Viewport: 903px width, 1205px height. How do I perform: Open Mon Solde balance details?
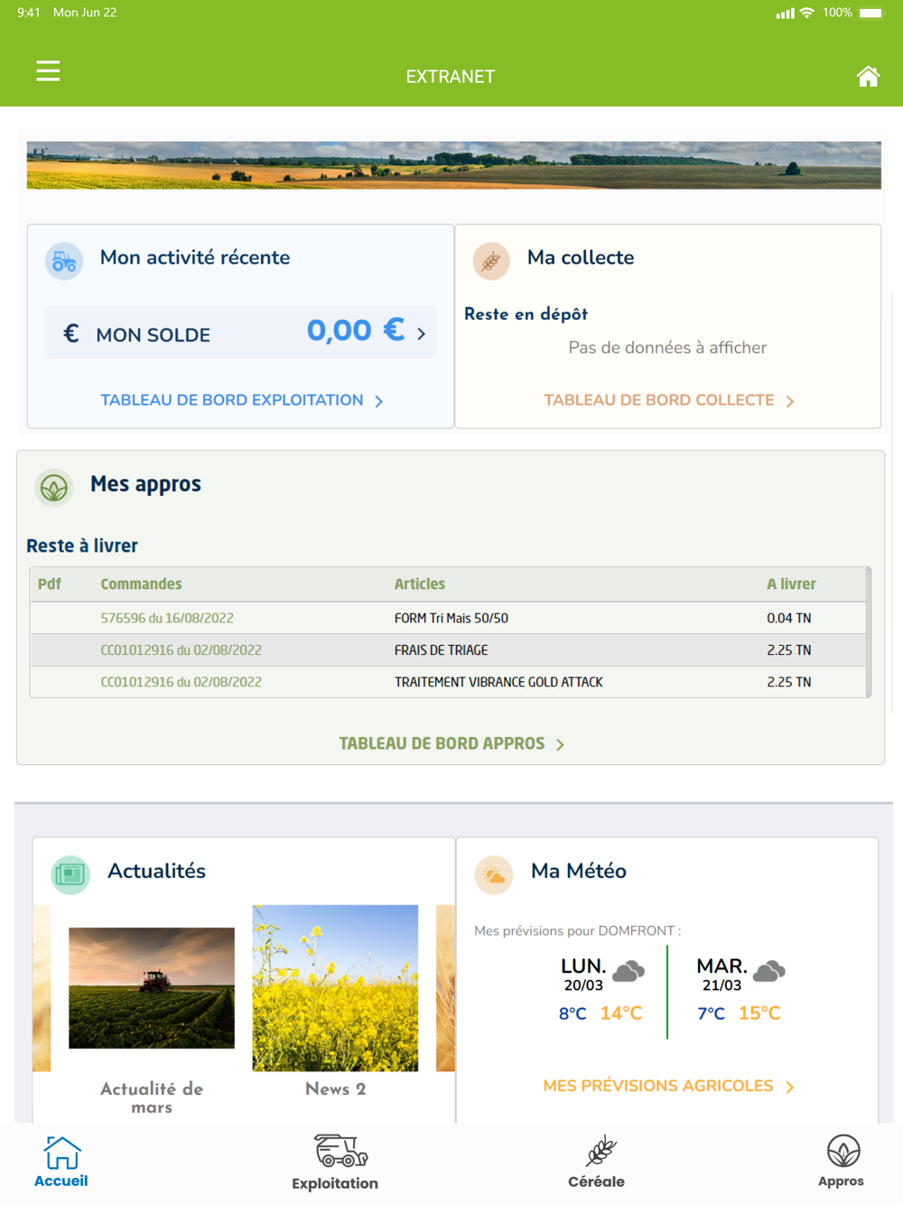click(x=240, y=332)
